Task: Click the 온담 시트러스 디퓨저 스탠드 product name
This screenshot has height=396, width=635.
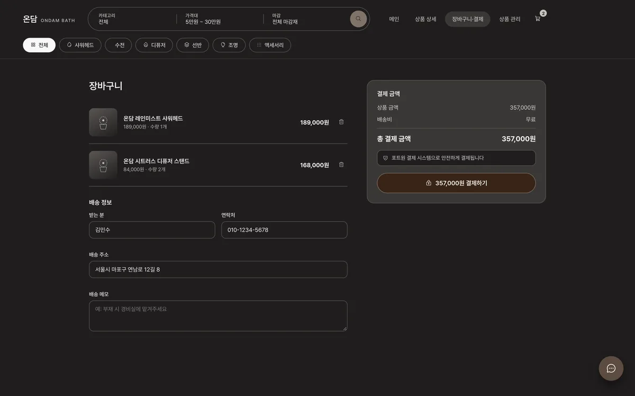Action: coord(156,161)
